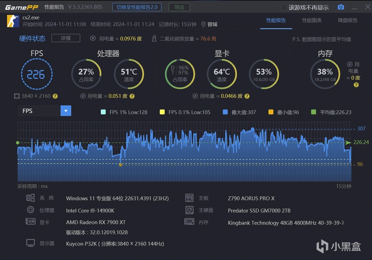Click the 二氧化碳排放量 value 76.6 克

(208, 39)
